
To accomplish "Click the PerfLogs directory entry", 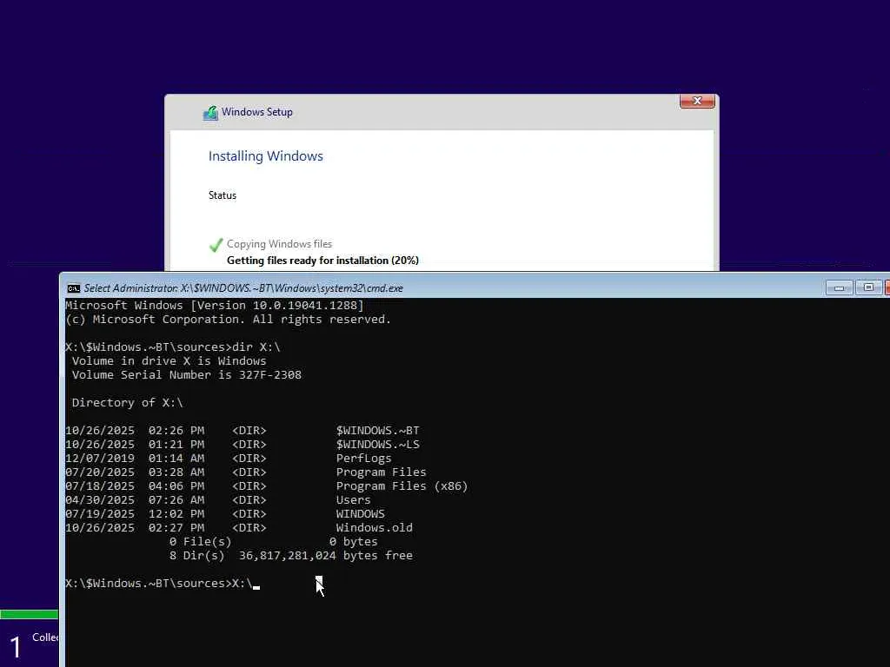I will [x=229, y=459].
